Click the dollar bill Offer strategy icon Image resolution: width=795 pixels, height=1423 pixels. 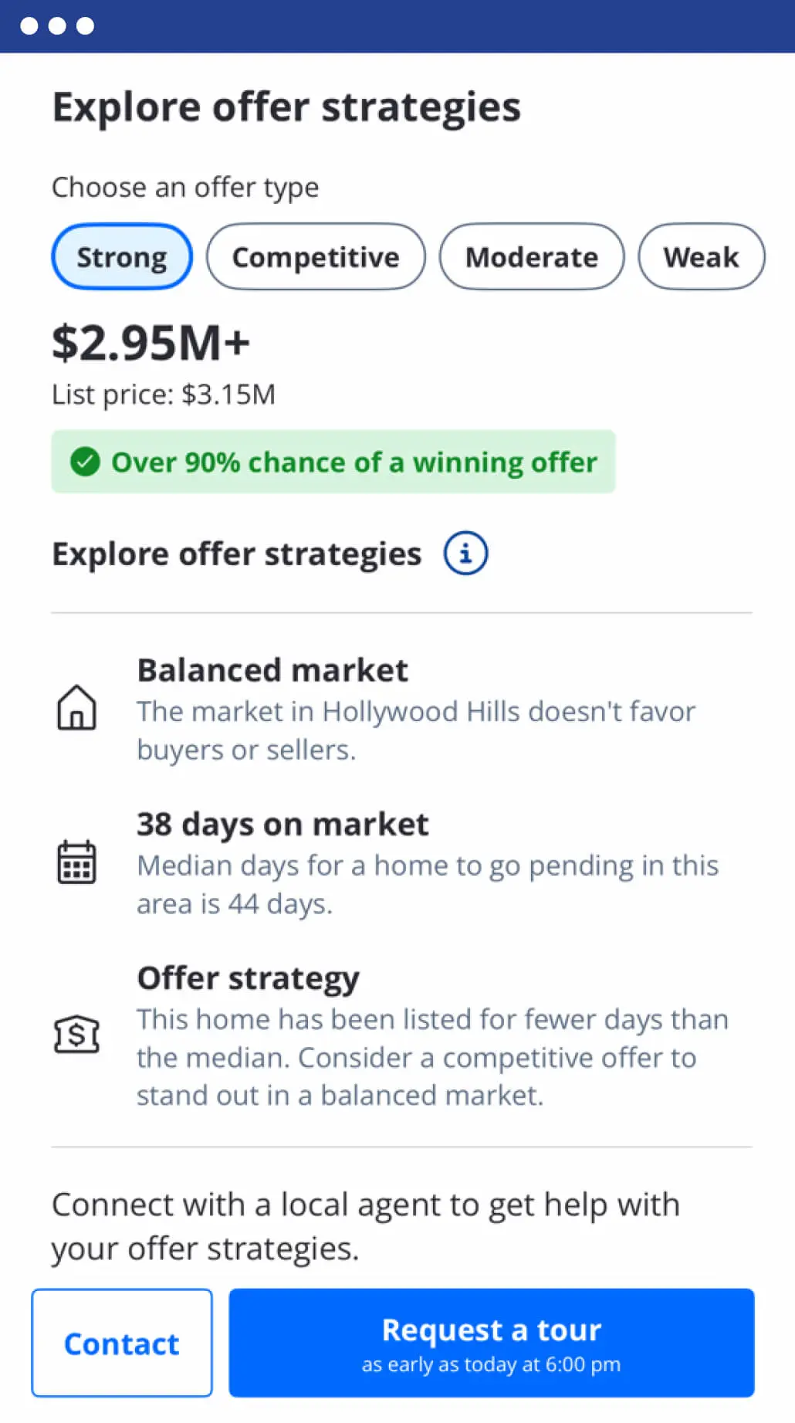[x=76, y=1034]
